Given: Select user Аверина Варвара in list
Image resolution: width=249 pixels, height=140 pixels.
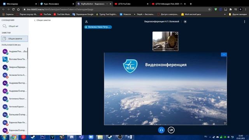Looking at the screenshot, I should pos(14,67).
